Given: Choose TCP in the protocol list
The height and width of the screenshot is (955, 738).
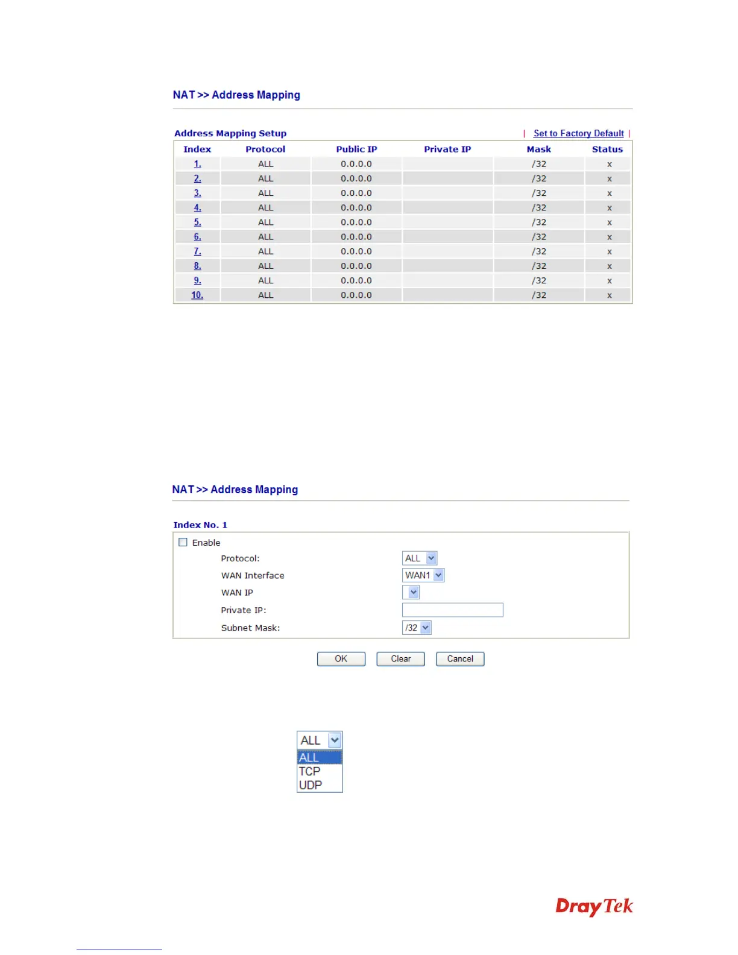Looking at the screenshot, I should coord(320,771).
